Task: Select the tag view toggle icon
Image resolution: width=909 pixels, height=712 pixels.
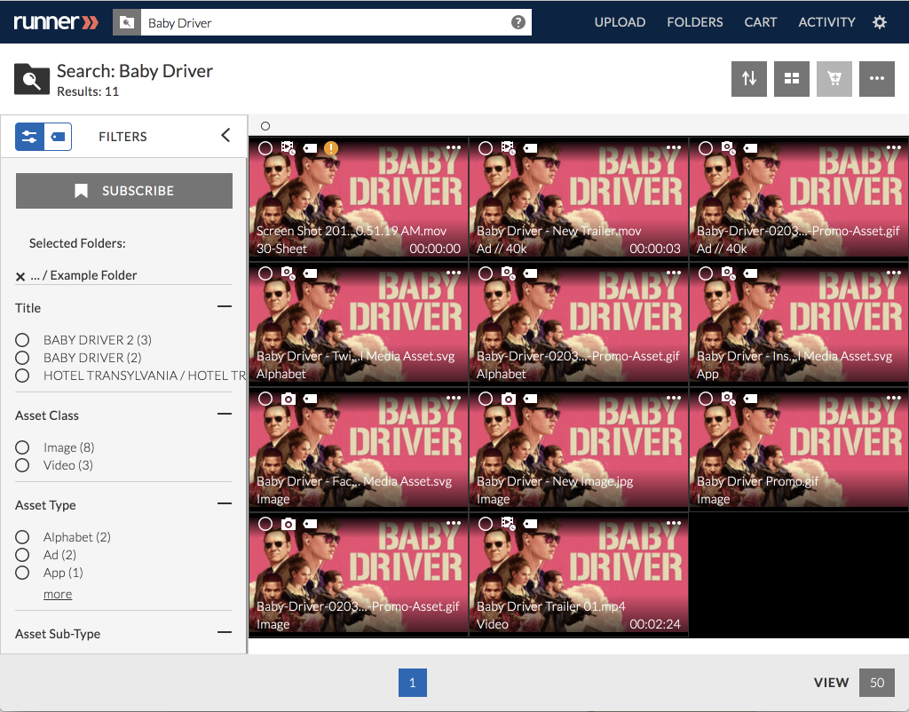Action: coord(58,137)
